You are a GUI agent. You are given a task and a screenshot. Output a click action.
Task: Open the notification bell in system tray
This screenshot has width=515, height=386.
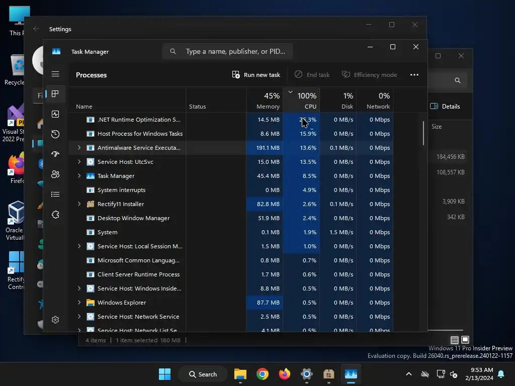[501, 374]
